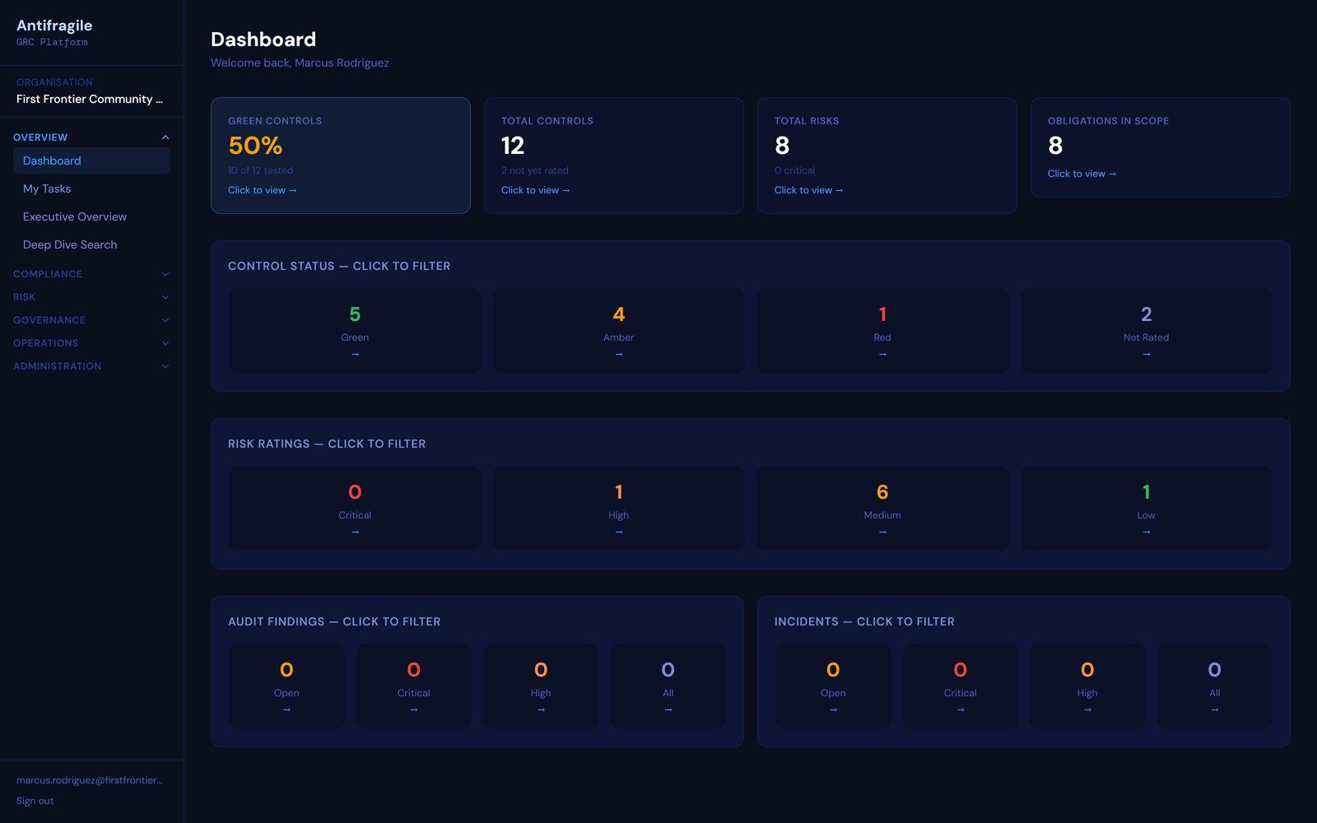Open My Tasks in sidebar

click(x=91, y=188)
